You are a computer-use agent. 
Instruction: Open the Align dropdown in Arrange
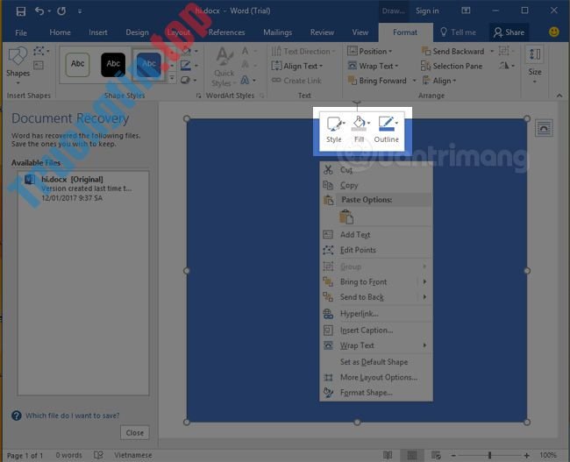(x=438, y=81)
